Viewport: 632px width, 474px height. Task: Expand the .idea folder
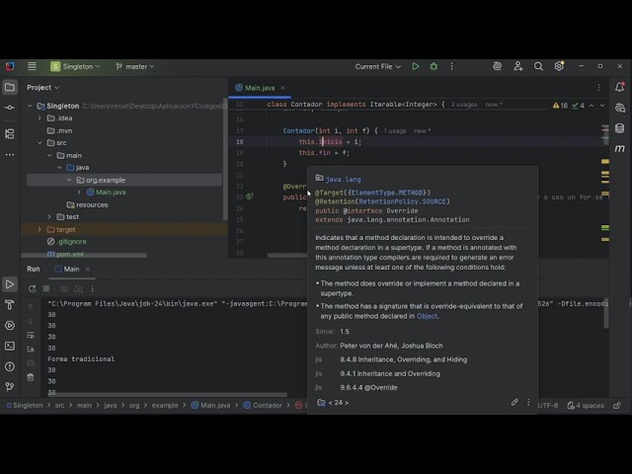point(39,118)
